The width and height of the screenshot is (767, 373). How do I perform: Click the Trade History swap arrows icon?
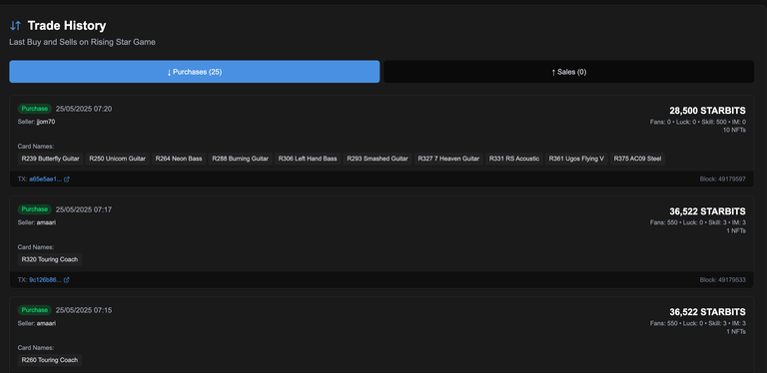pyautogui.click(x=16, y=26)
